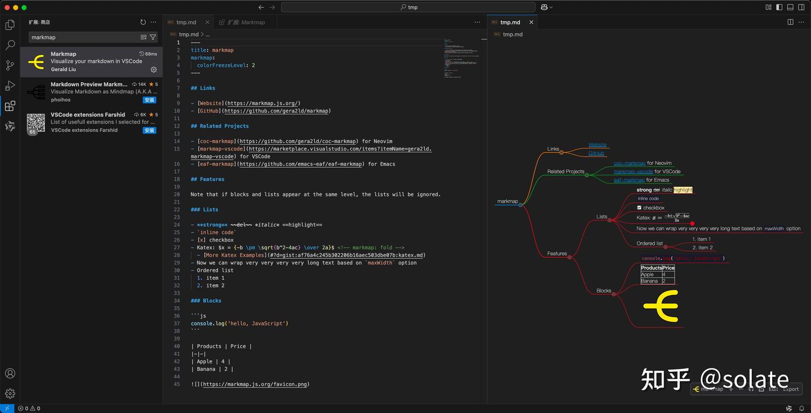This screenshot has height=413, width=811.
Task: Zoom out of the markmap preview
Action: point(742,389)
